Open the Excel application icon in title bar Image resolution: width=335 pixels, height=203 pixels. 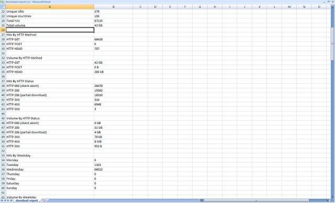pyautogui.click(x=2, y=2)
